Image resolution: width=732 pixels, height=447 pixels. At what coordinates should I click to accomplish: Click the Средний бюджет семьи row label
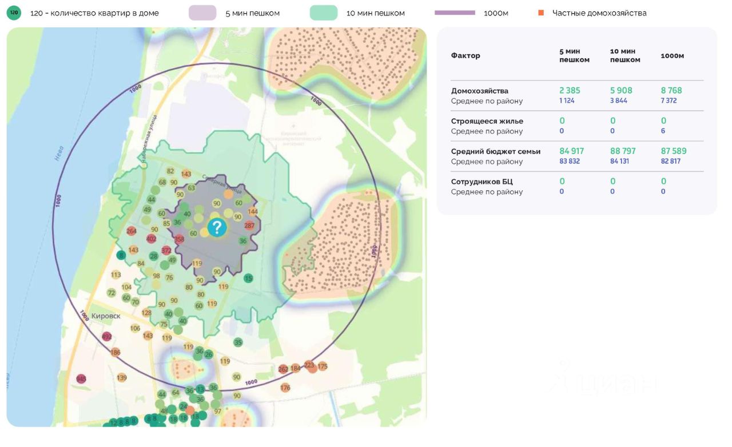click(495, 151)
